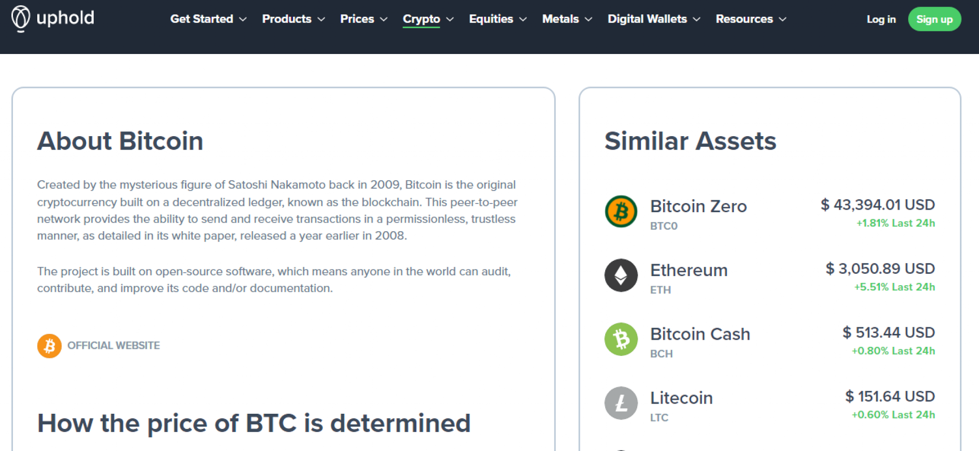Viewport: 979px width, 451px height.
Task: Open the OFFICIAL WEBSITE link
Action: pyautogui.click(x=114, y=345)
